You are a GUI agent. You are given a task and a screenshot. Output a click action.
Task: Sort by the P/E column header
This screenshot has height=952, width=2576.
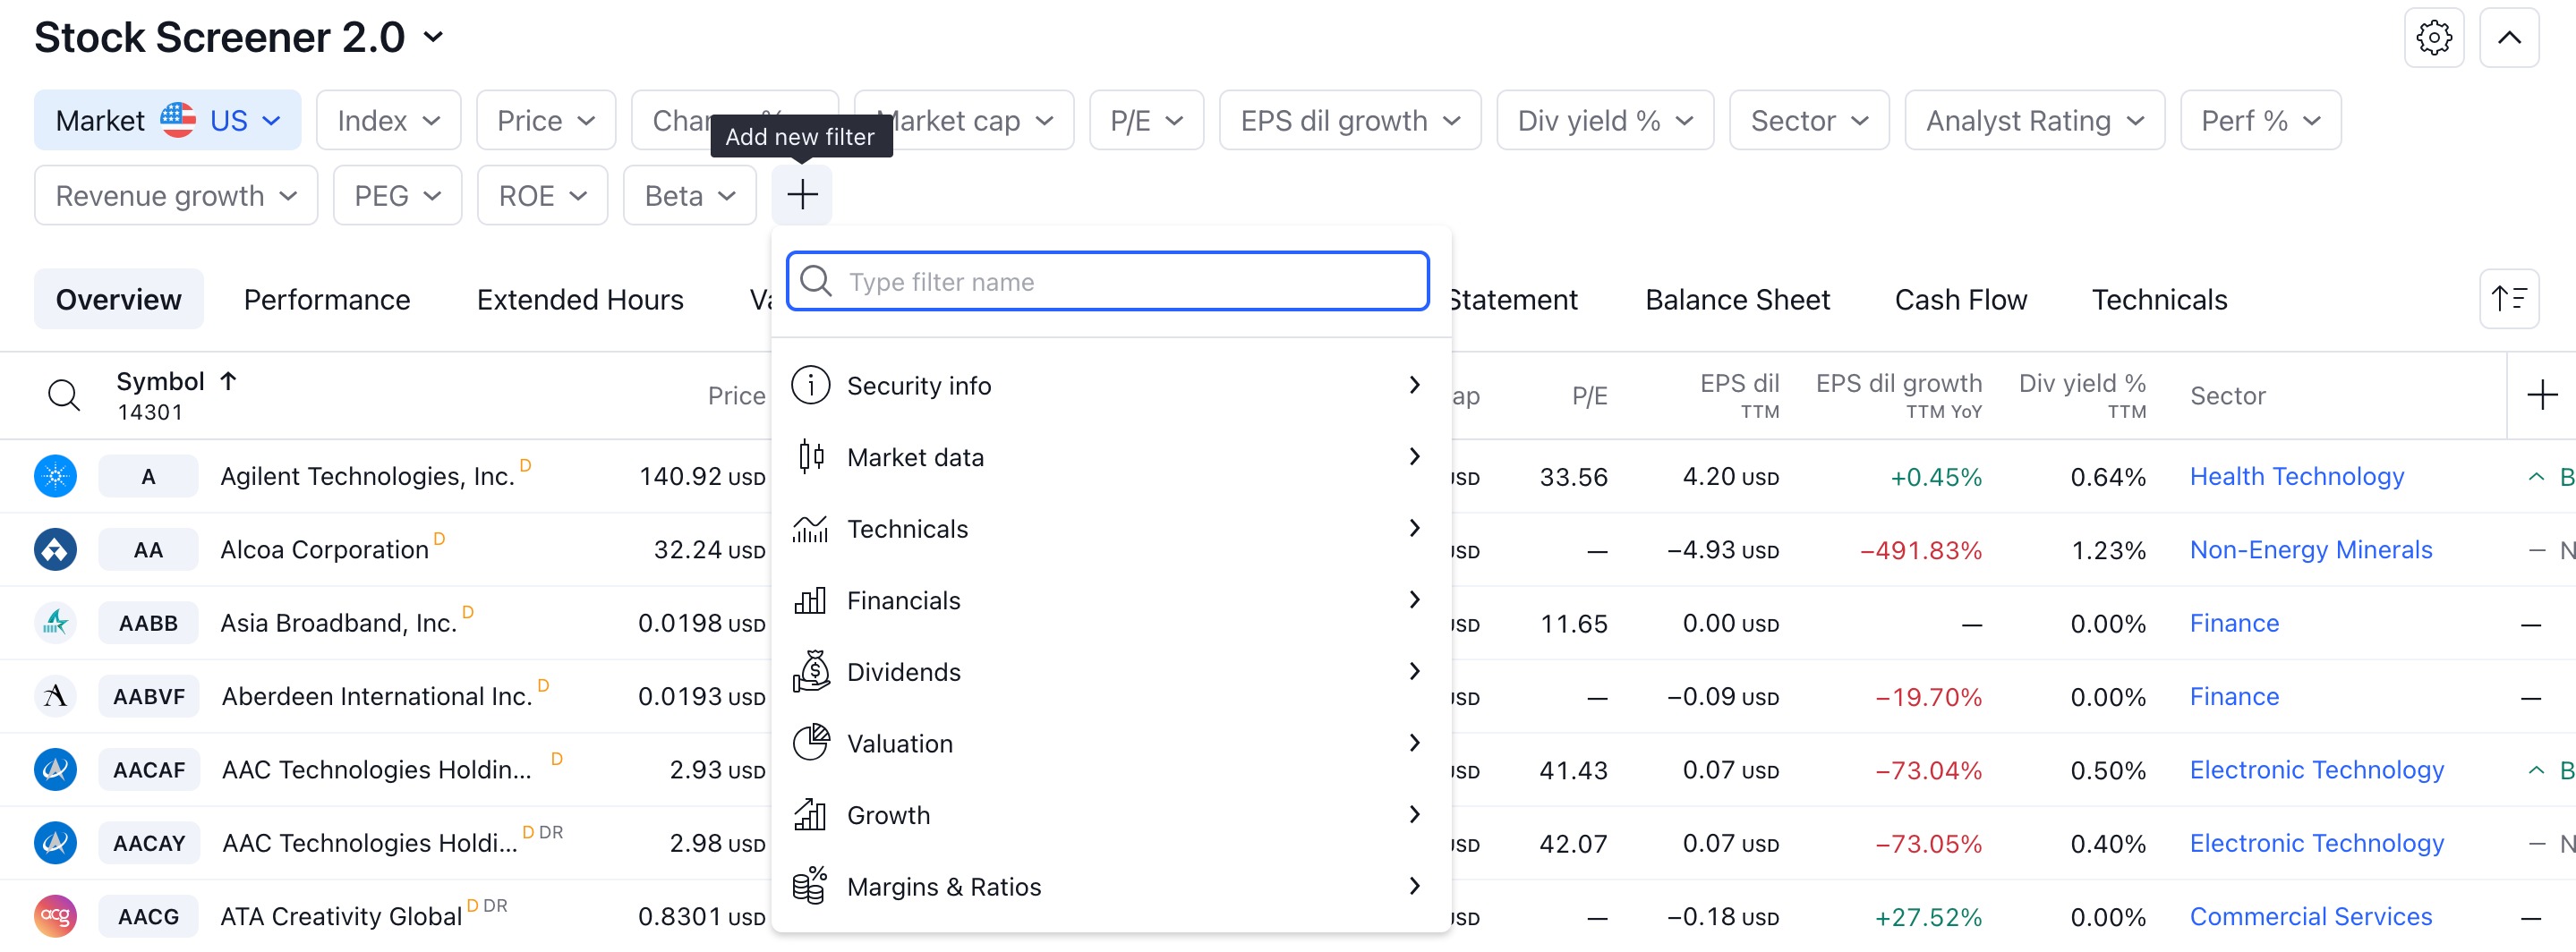click(x=1589, y=395)
